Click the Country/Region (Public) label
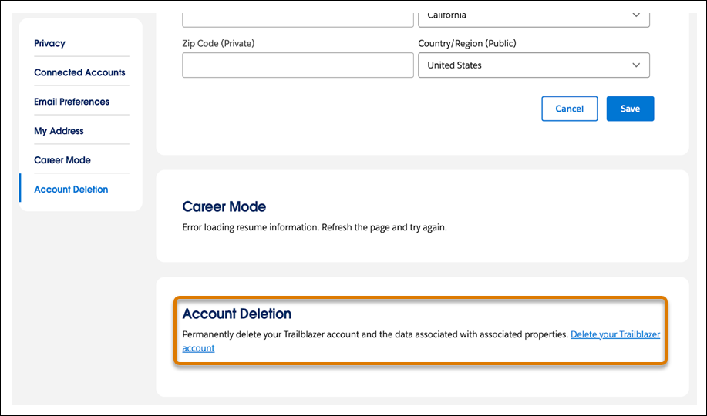The image size is (707, 416). tap(467, 43)
